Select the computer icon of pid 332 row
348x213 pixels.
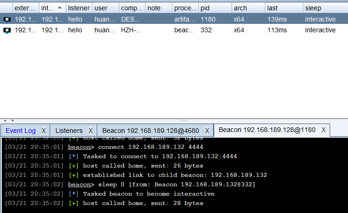pyautogui.click(x=7, y=30)
